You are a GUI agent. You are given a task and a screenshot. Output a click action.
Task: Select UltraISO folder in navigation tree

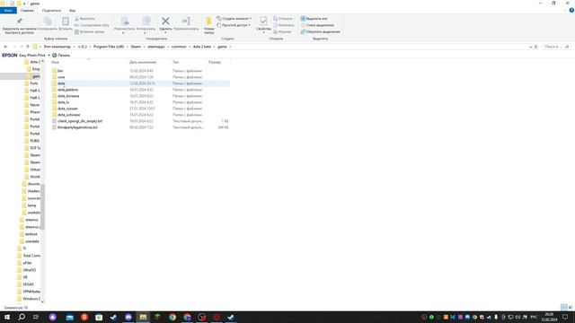click(x=30, y=270)
